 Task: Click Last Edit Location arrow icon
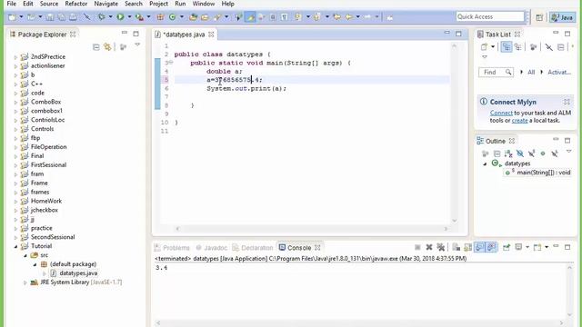coord(337,17)
